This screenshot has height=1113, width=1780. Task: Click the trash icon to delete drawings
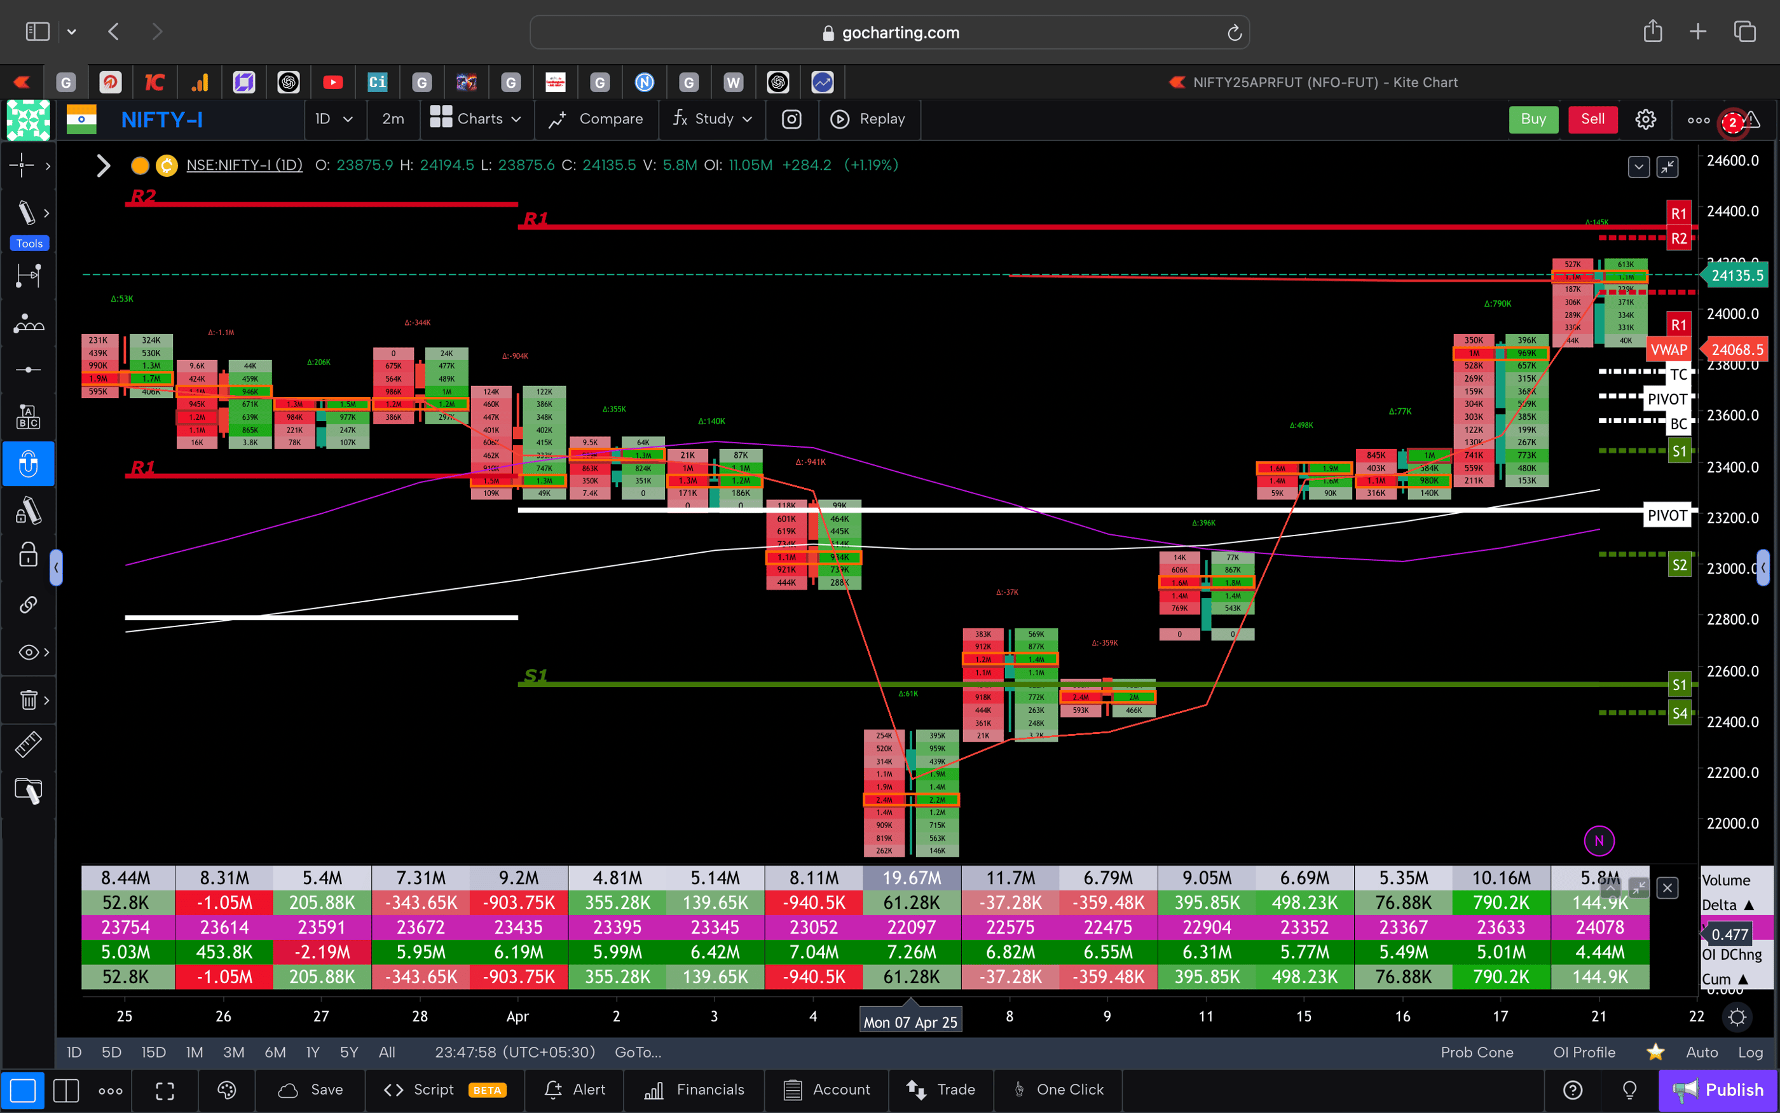pyautogui.click(x=27, y=700)
